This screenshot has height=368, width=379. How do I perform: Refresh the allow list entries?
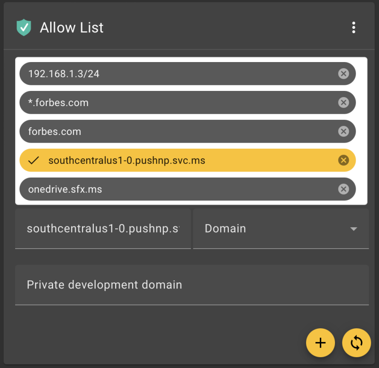click(356, 343)
